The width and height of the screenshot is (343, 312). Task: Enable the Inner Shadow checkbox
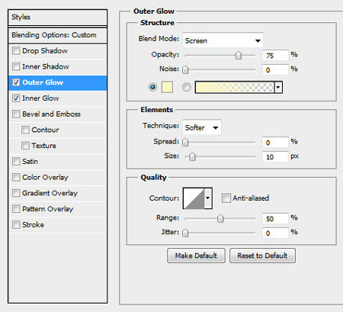16,66
